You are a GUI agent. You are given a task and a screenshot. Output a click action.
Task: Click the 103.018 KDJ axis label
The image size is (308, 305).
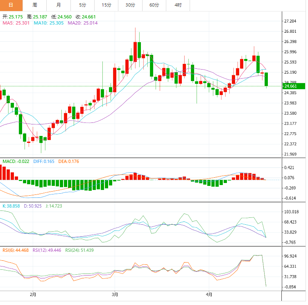[292, 212]
